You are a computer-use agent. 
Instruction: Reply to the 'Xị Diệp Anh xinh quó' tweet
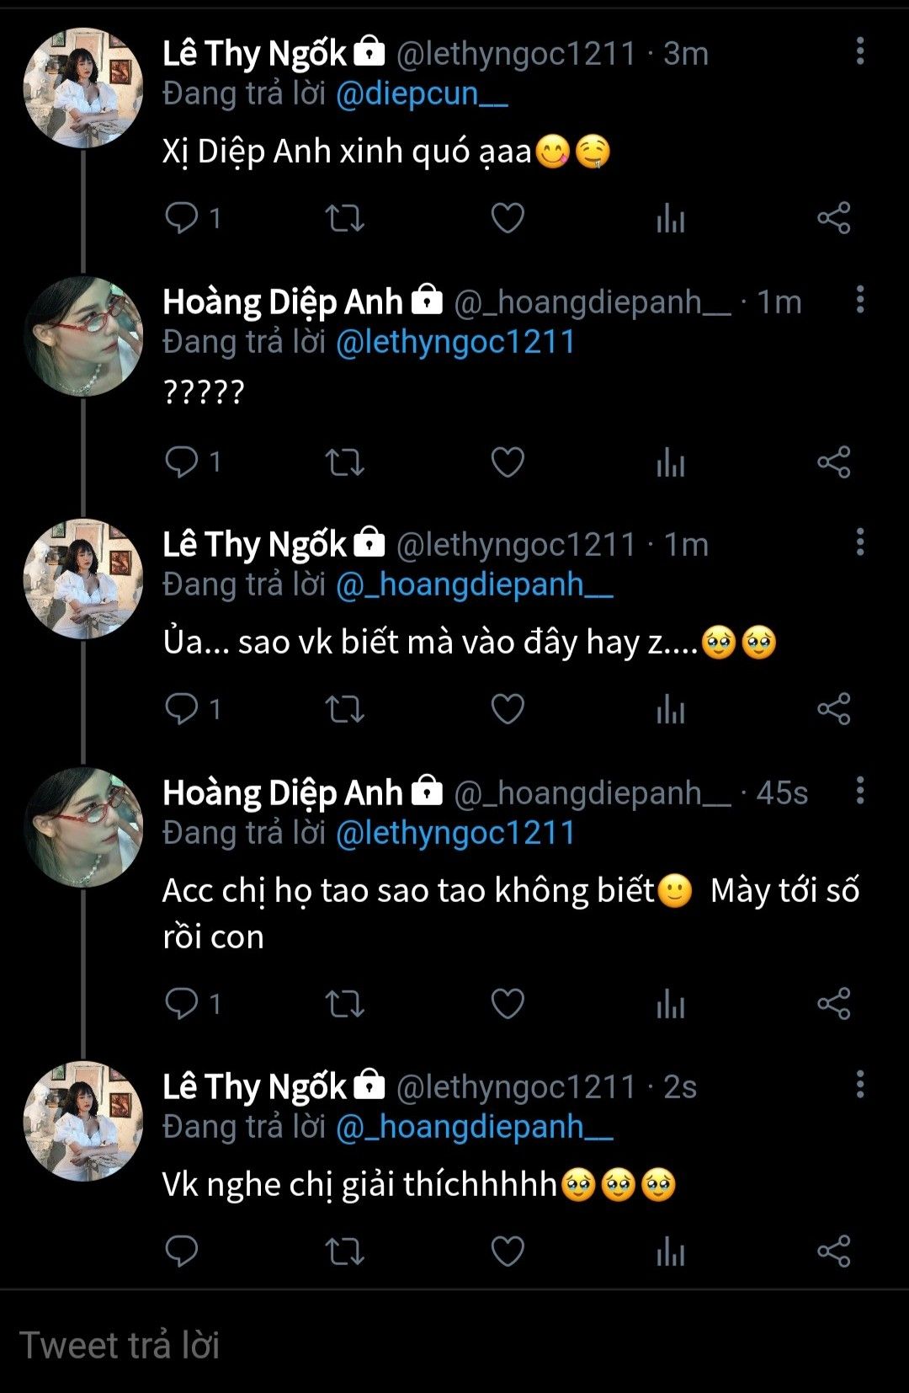(181, 218)
